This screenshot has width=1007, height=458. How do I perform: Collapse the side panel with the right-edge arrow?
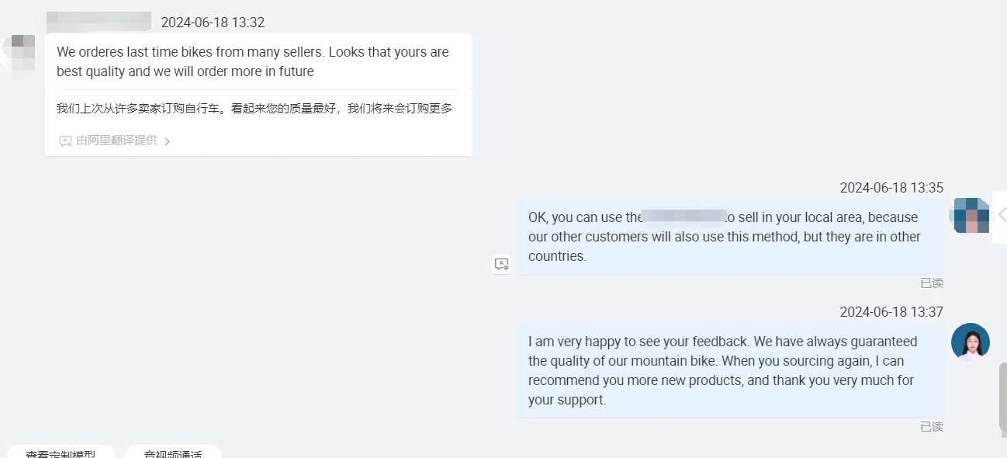click(1001, 214)
